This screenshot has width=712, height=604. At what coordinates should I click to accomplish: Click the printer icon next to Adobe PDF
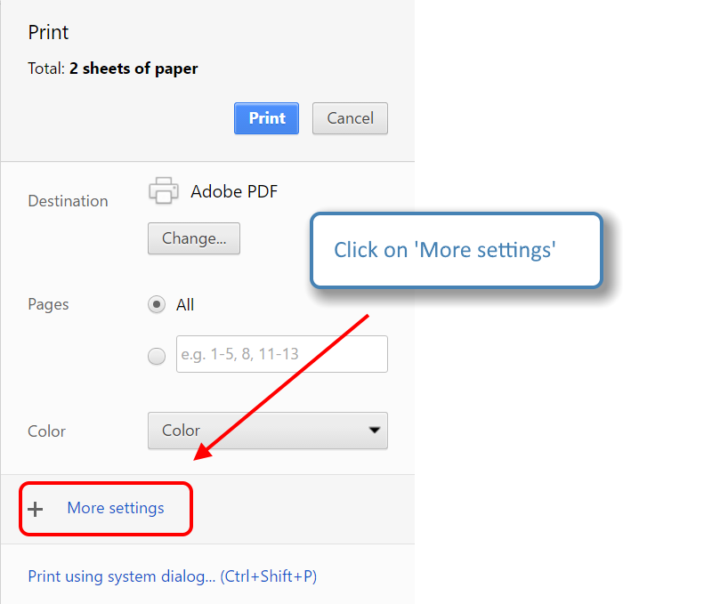[164, 190]
